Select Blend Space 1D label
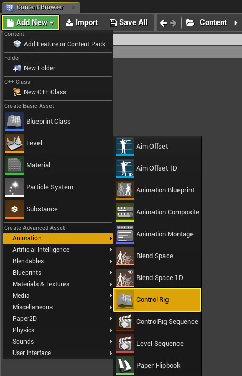Image resolution: width=242 pixels, height=376 pixels. pyautogui.click(x=160, y=277)
